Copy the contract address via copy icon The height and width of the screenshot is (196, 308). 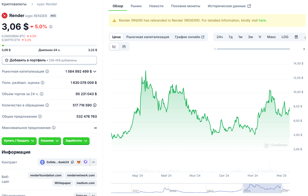coord(72,162)
